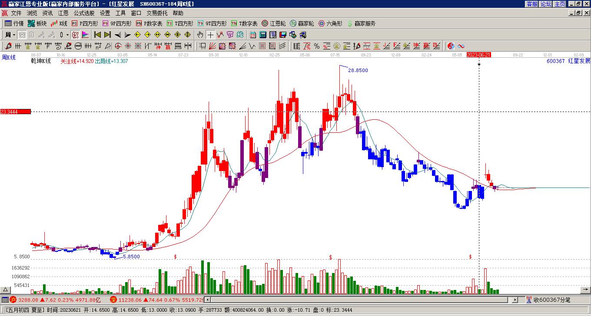Click the 主页 homepage button

(560, 4)
